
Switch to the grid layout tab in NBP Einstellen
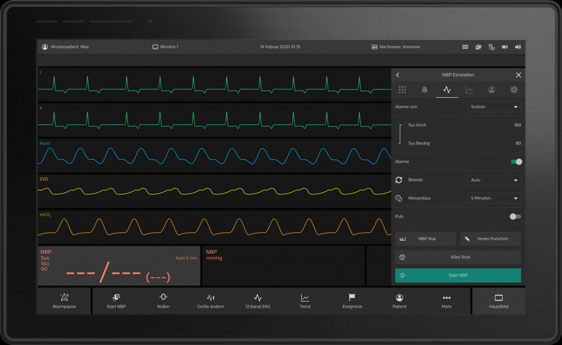point(402,90)
